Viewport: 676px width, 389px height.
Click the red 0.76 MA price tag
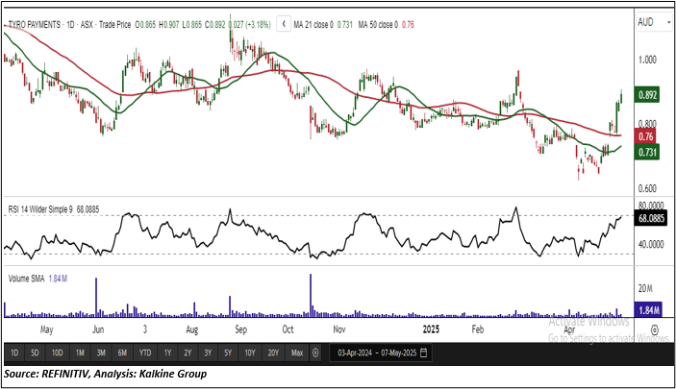pos(645,136)
